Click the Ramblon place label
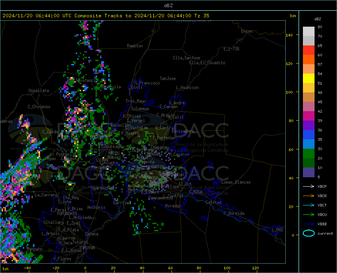The height and width of the screenshot is (273, 337). (135, 46)
